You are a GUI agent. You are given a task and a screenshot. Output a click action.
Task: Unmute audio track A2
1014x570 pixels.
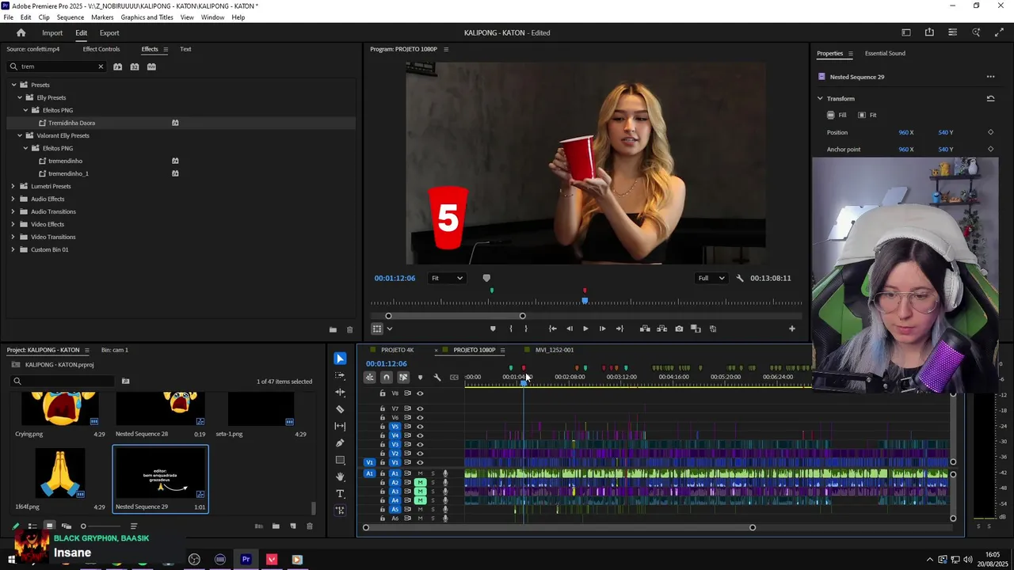[421, 482]
